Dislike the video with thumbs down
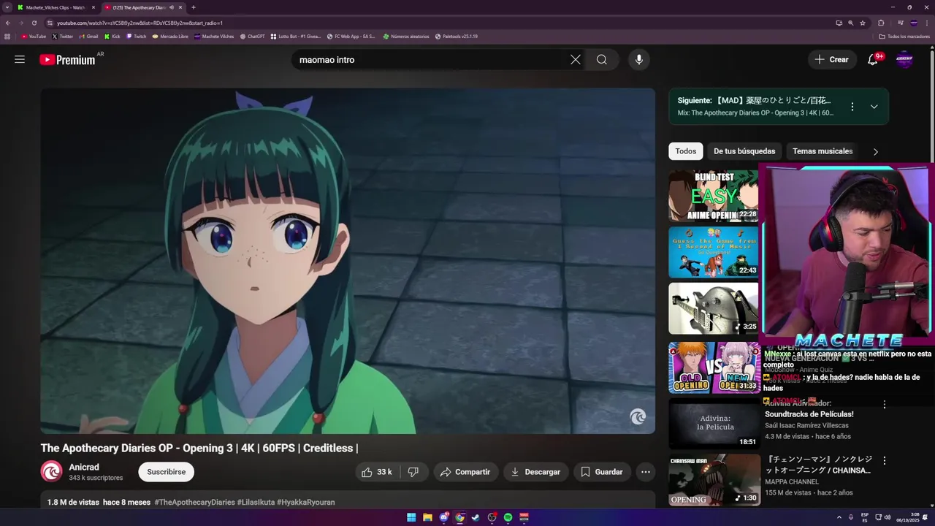This screenshot has height=526, width=935. tap(413, 472)
